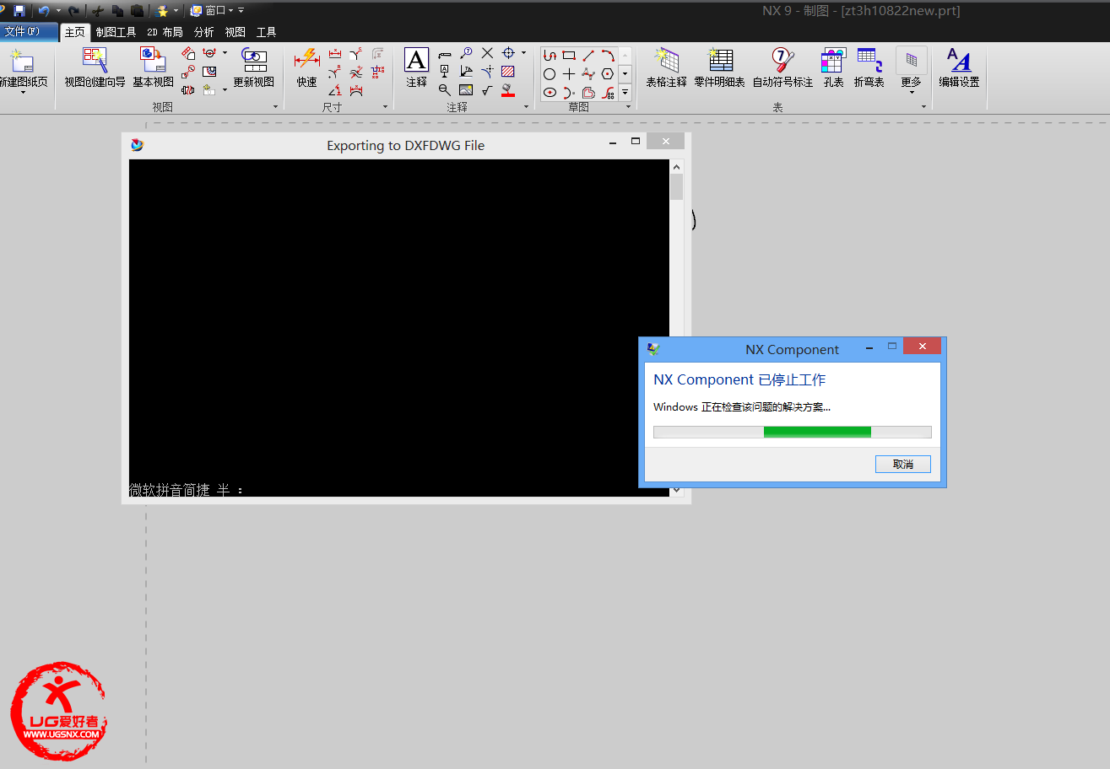The image size is (1110, 769).
Task: Click the angular dimension icon
Action: (x=335, y=90)
